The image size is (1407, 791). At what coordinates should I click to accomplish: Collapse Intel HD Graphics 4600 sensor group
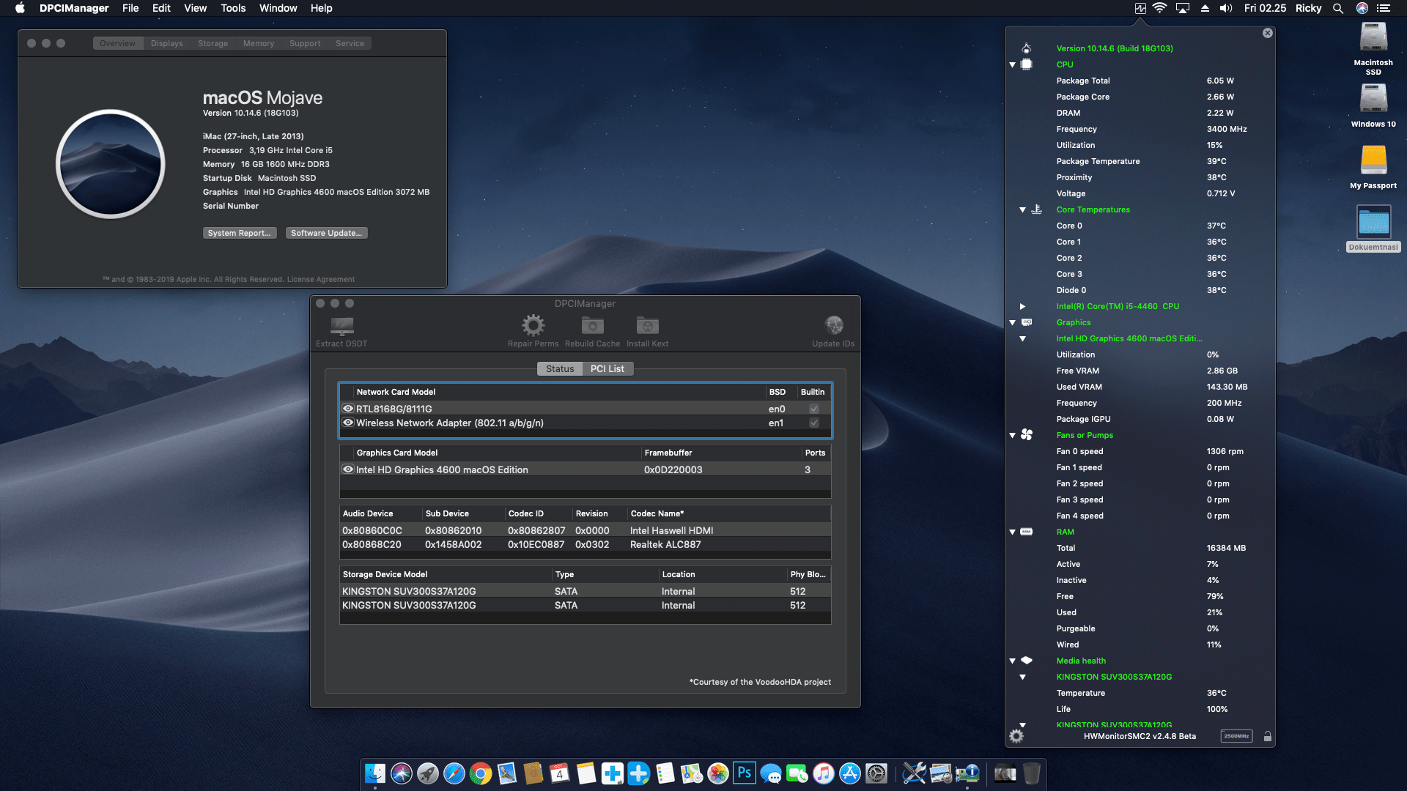[1022, 338]
